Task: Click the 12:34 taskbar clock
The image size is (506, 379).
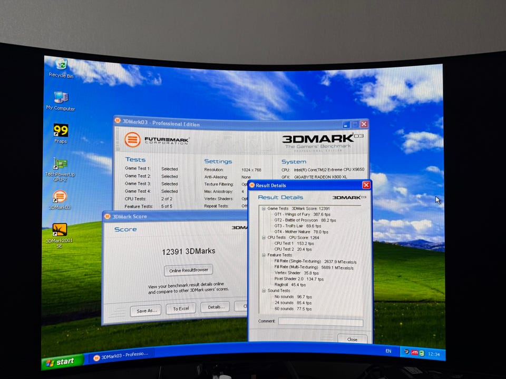Action: tap(434, 354)
